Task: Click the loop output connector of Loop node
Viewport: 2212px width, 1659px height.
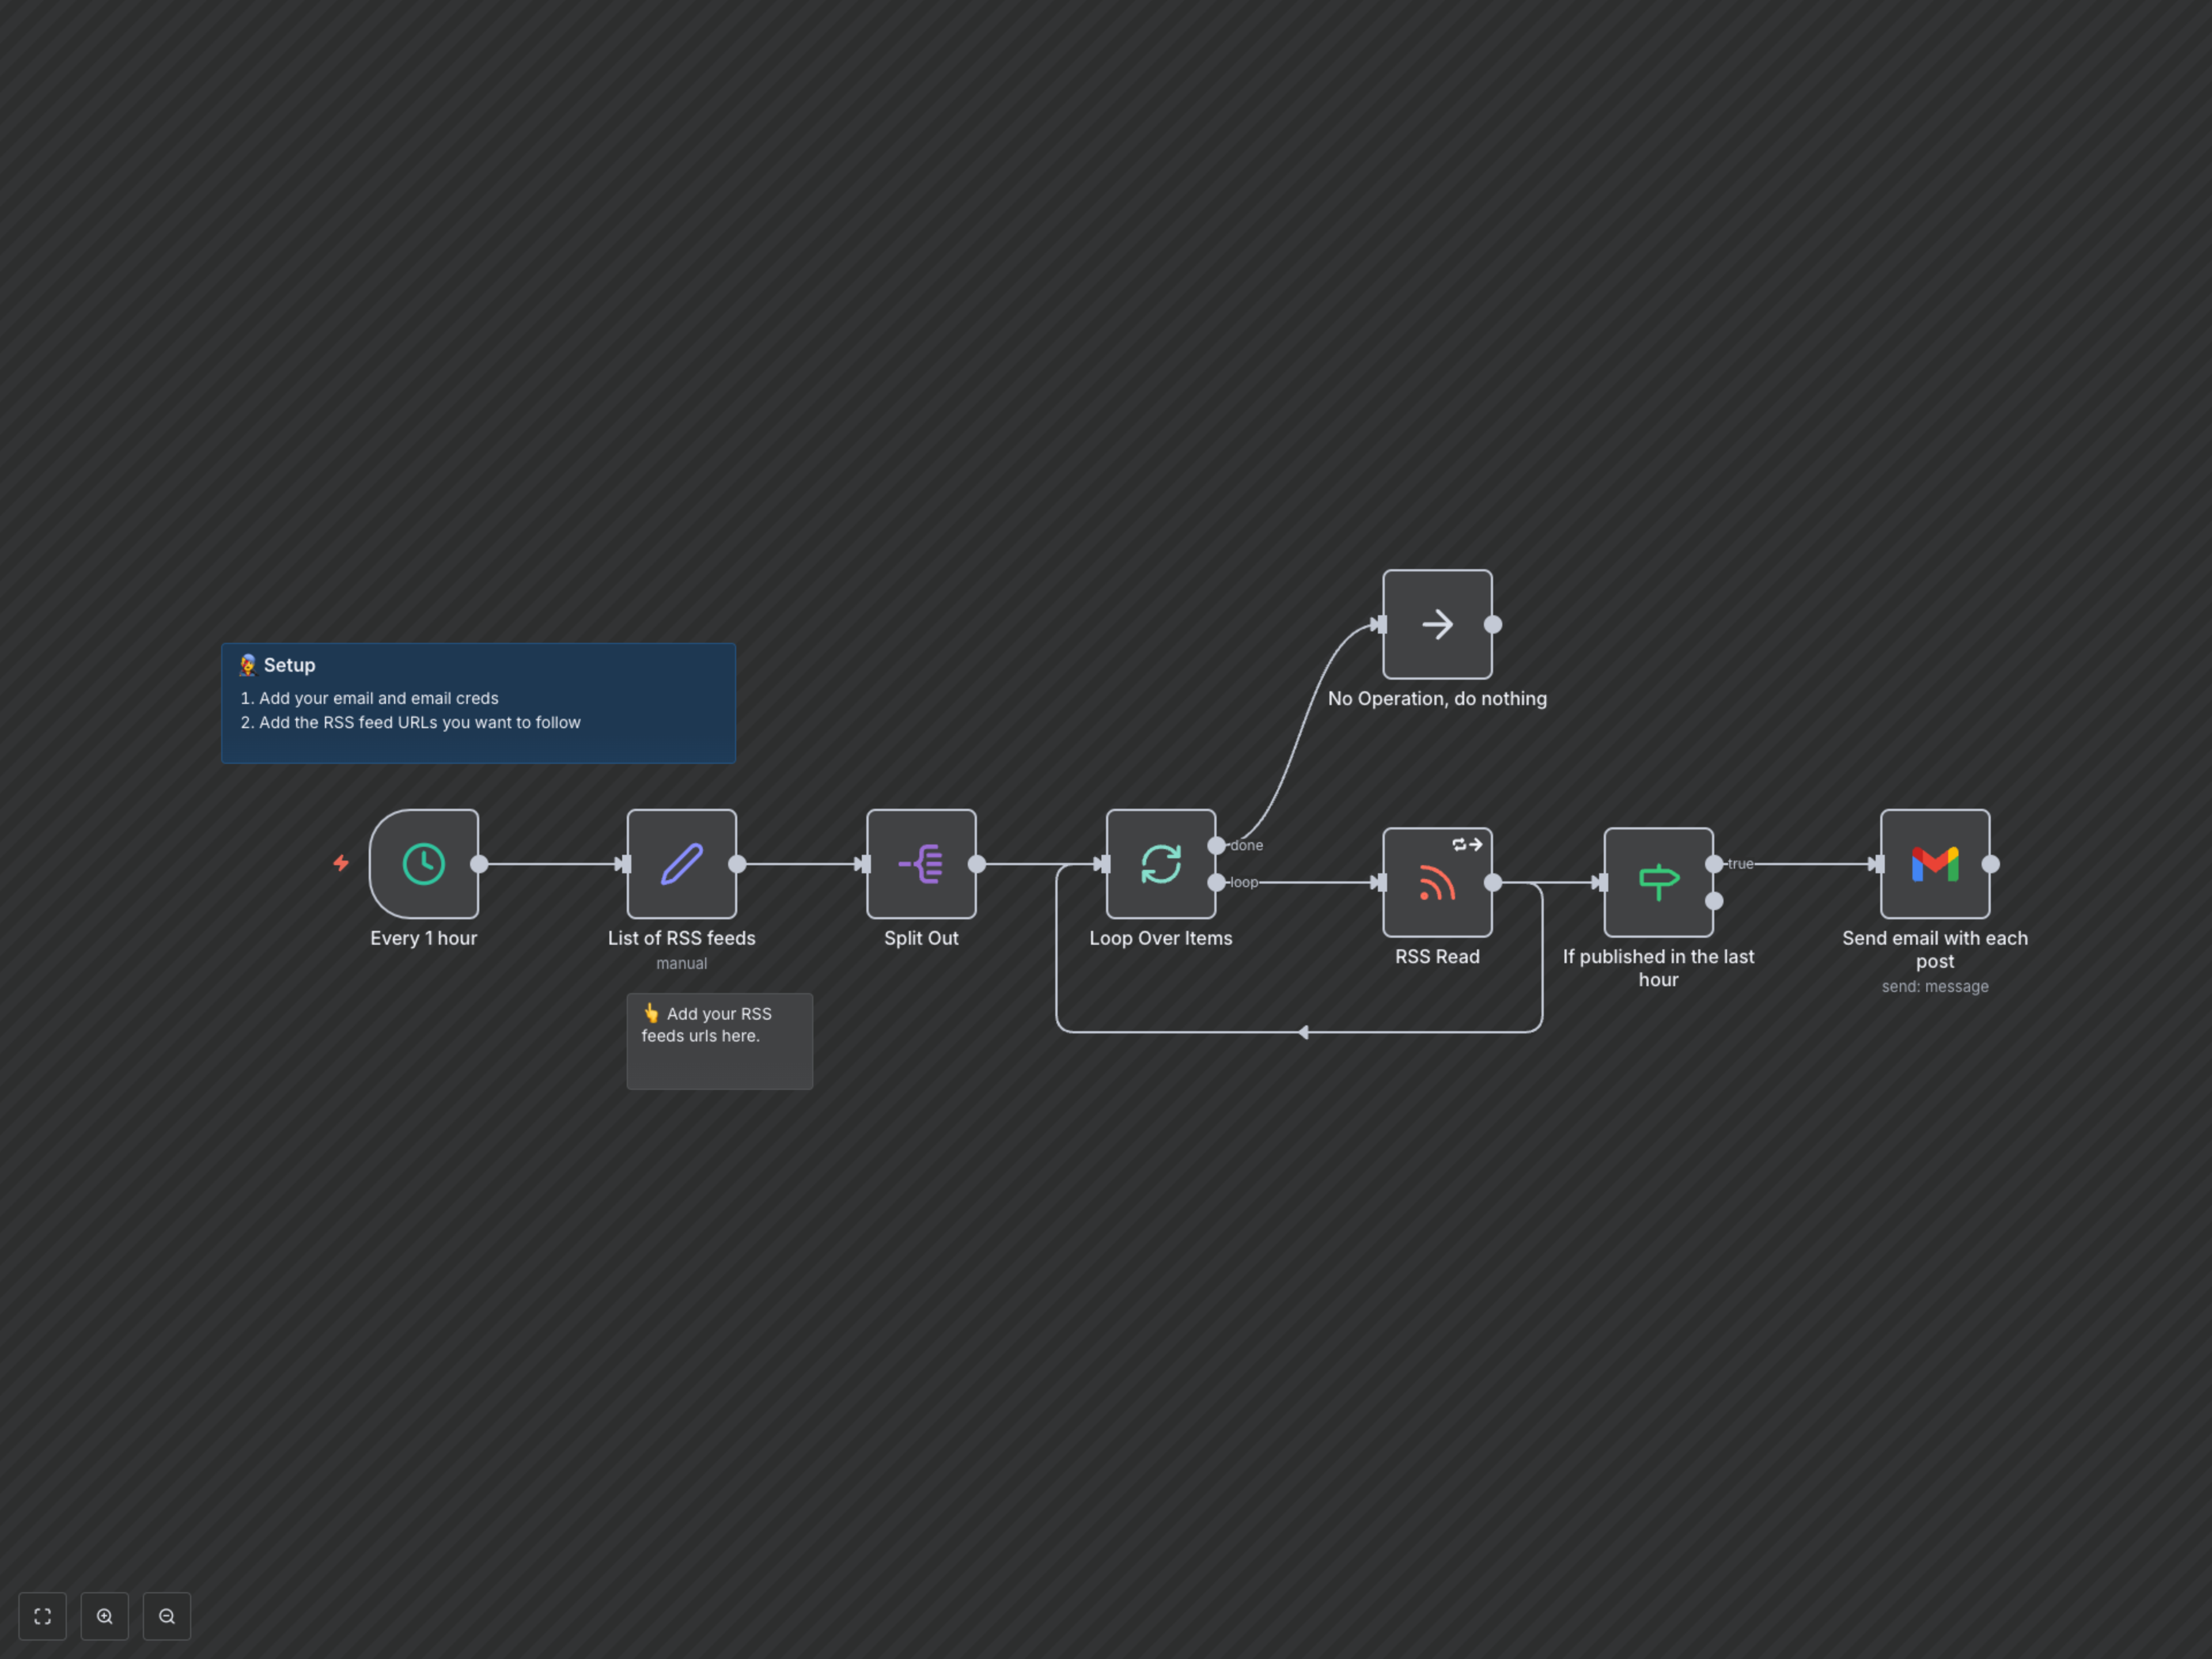Action: click(x=1216, y=882)
